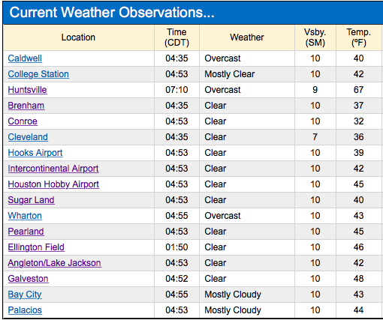Image resolution: width=383 pixels, height=320 pixels.
Task: Select the Houston Hobby Airport link
Action: pos(53,184)
